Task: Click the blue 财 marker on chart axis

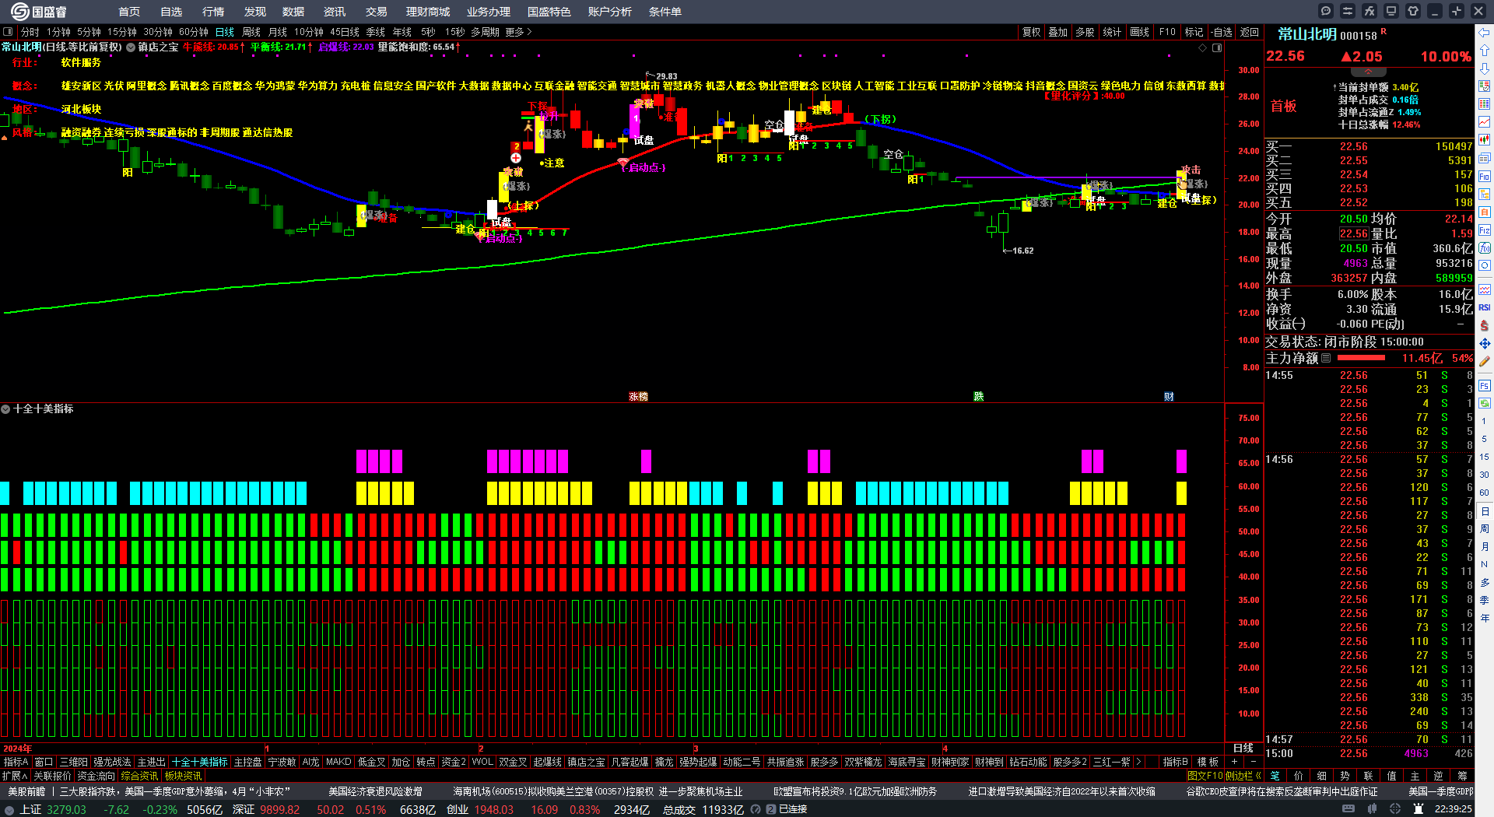Action: pos(1169,397)
